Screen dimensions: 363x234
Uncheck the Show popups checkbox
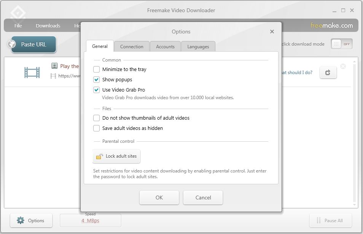(96, 79)
